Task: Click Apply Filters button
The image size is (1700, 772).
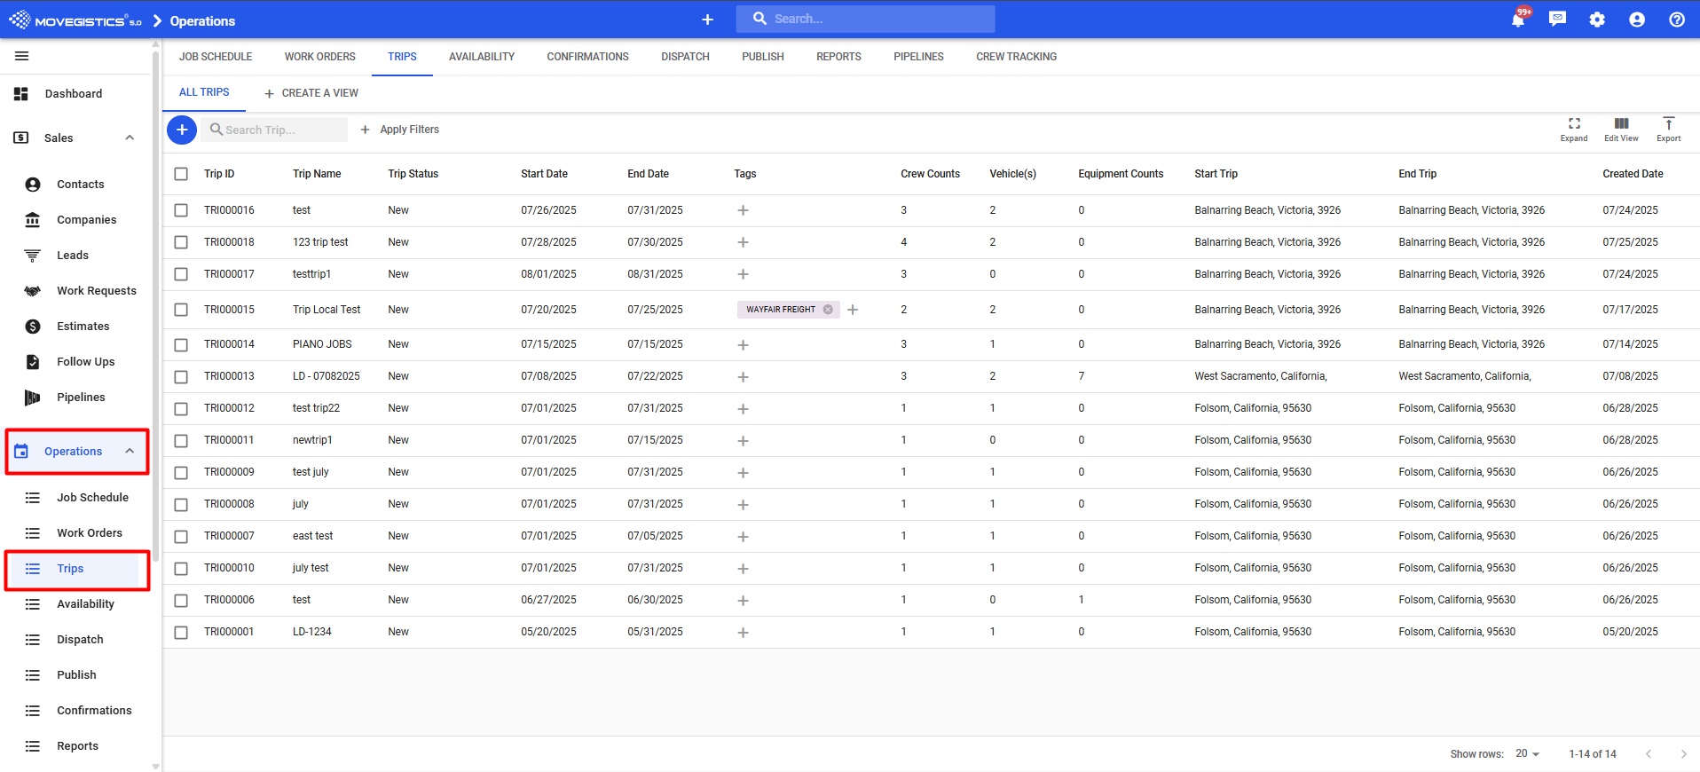Action: (400, 130)
